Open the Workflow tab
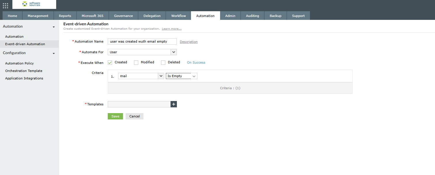Image resolution: width=435 pixels, height=175 pixels. pyautogui.click(x=178, y=16)
